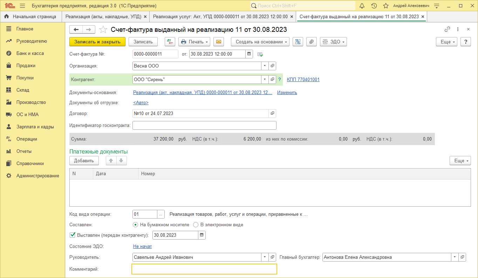Open attached files paperclip icon
Screen dimensions: 478x278
[312, 42]
